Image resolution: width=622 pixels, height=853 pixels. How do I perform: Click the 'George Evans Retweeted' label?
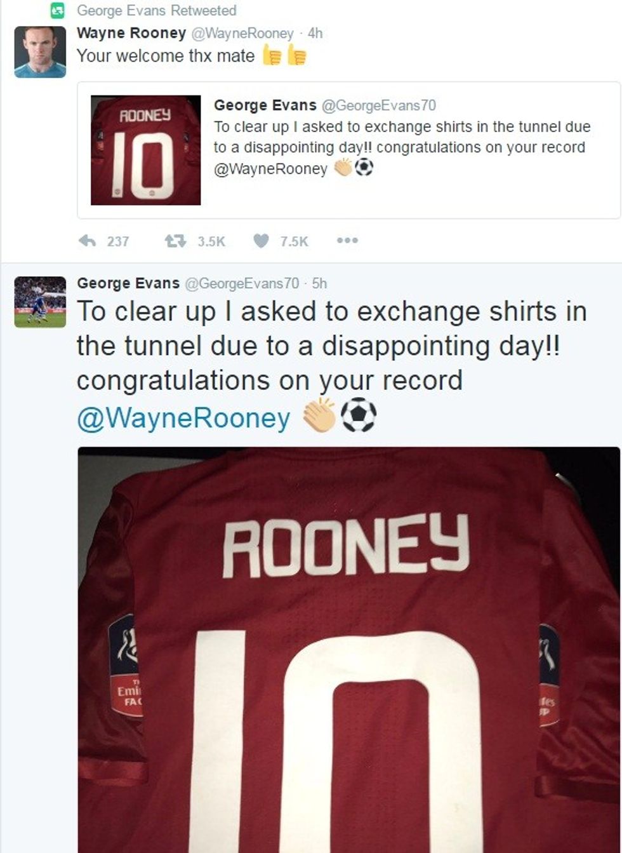point(156,10)
